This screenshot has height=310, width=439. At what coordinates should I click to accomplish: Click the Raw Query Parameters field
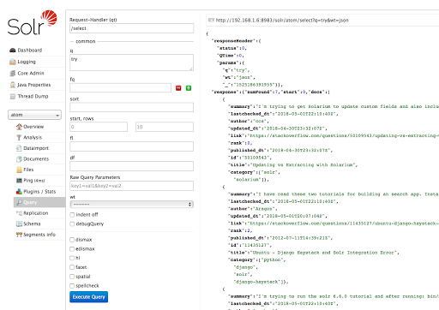[x=131, y=186]
